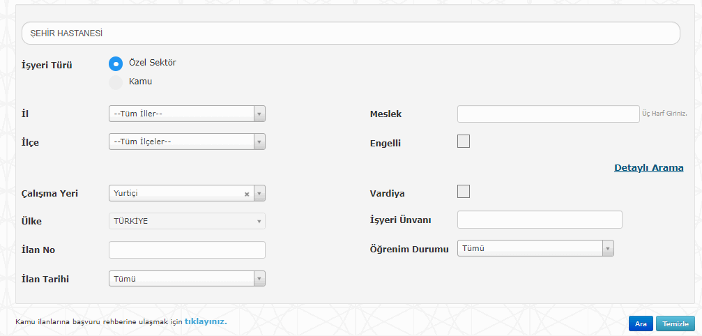This screenshot has width=702, height=336.
Task: Click the Temizle button
Action: 675,323
